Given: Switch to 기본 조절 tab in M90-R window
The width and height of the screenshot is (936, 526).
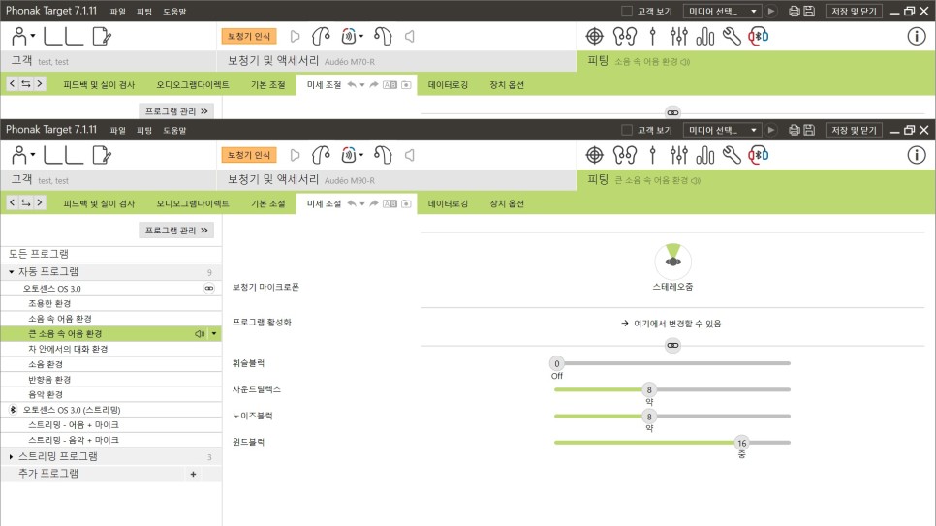Looking at the screenshot, I should 268,203.
